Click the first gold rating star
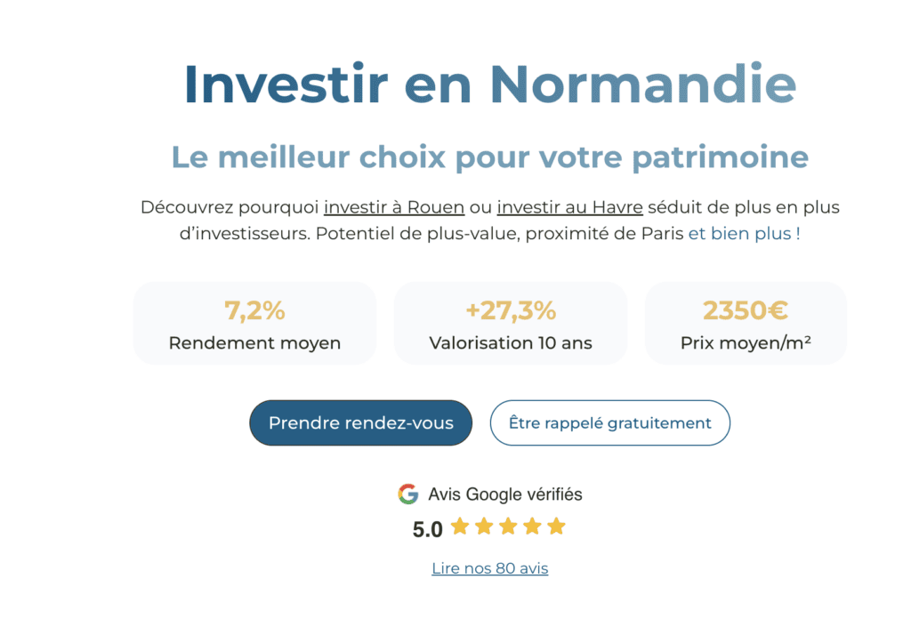This screenshot has width=911, height=619. 458,526
